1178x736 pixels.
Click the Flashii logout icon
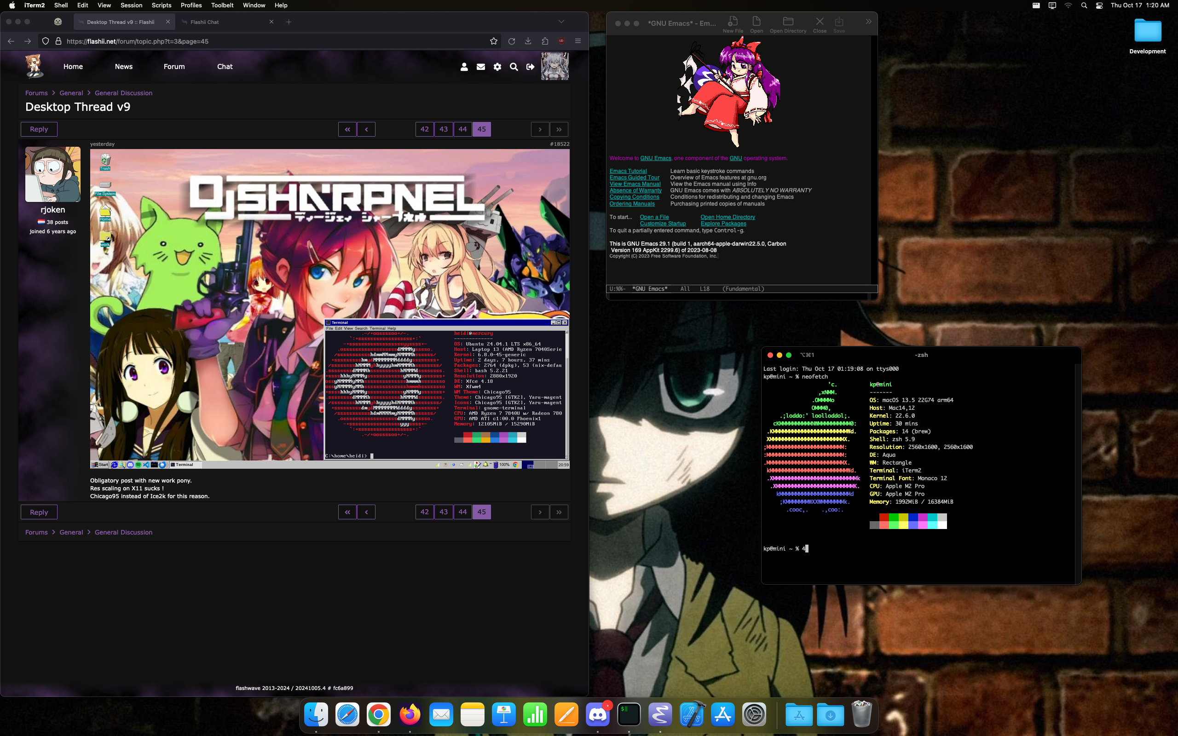[530, 67]
